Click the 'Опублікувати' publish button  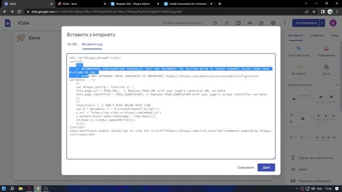(x=306, y=23)
